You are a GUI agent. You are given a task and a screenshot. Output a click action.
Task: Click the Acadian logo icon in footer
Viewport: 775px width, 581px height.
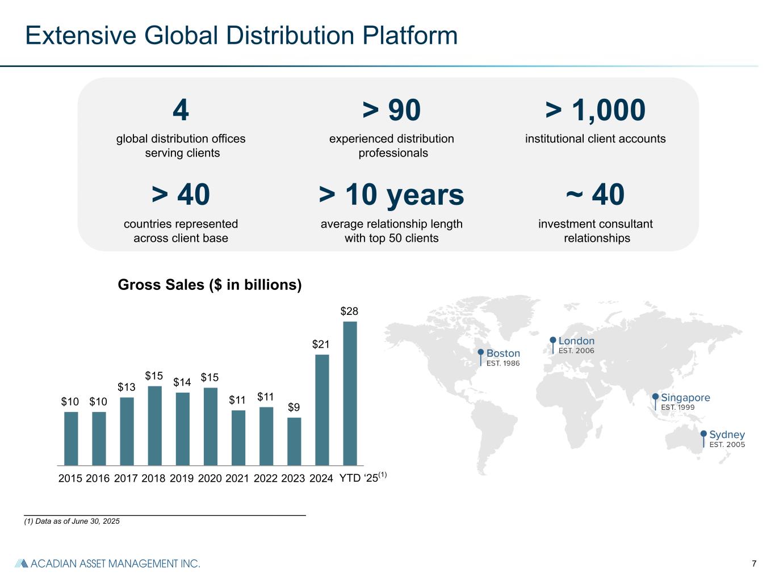[21, 563]
